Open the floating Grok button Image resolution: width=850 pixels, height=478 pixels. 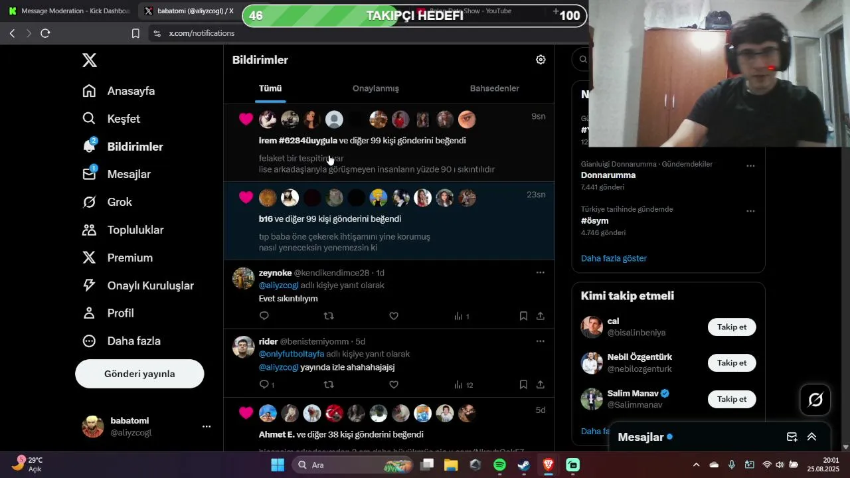(815, 400)
